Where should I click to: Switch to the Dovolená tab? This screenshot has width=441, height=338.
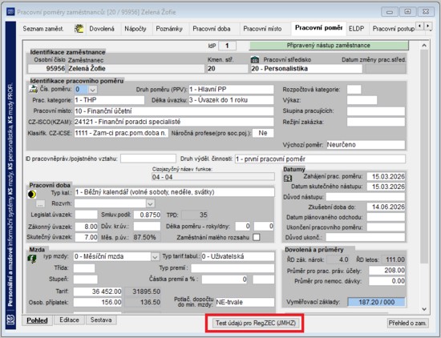(x=102, y=29)
